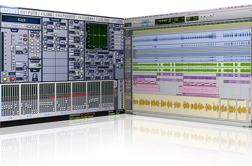Click the Kick channel name display
This screenshot has height=166, width=252.
(21, 20)
